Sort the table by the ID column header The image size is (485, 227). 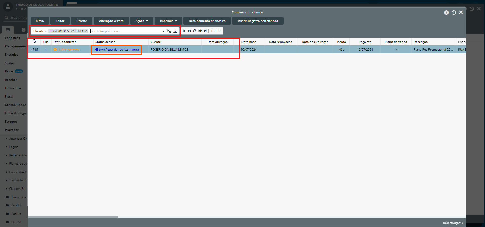tap(34, 42)
